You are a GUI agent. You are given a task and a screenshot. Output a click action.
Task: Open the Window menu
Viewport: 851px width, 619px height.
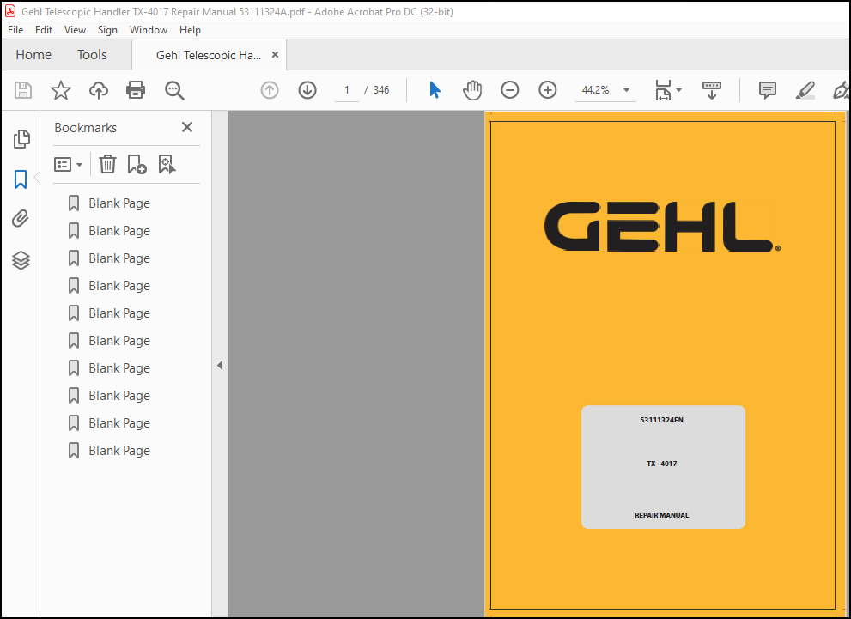(x=149, y=30)
